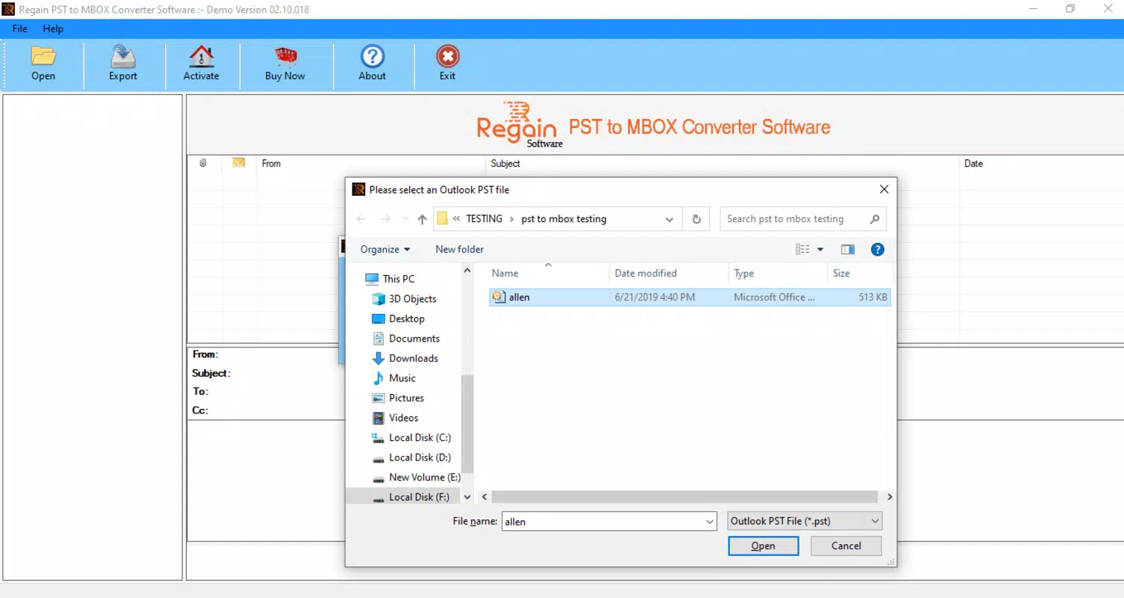Open the Help menu
This screenshot has width=1124, height=598.
(x=53, y=28)
